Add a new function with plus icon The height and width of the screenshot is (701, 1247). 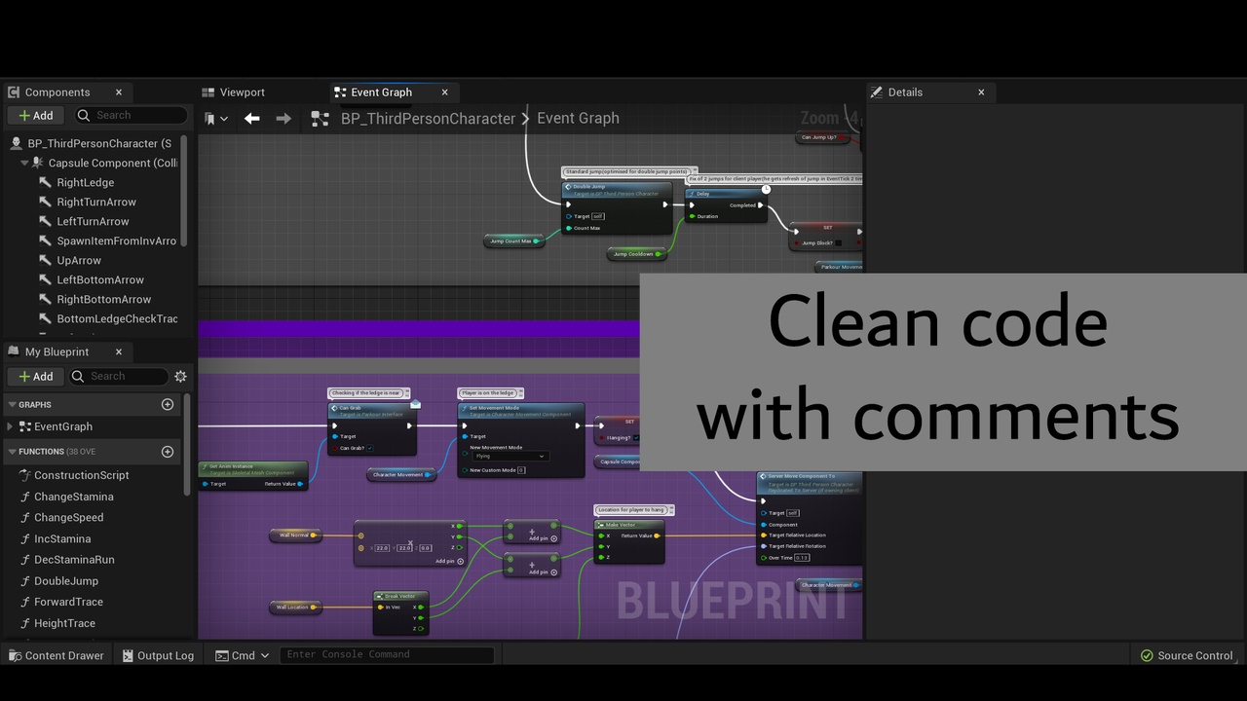pyautogui.click(x=168, y=452)
